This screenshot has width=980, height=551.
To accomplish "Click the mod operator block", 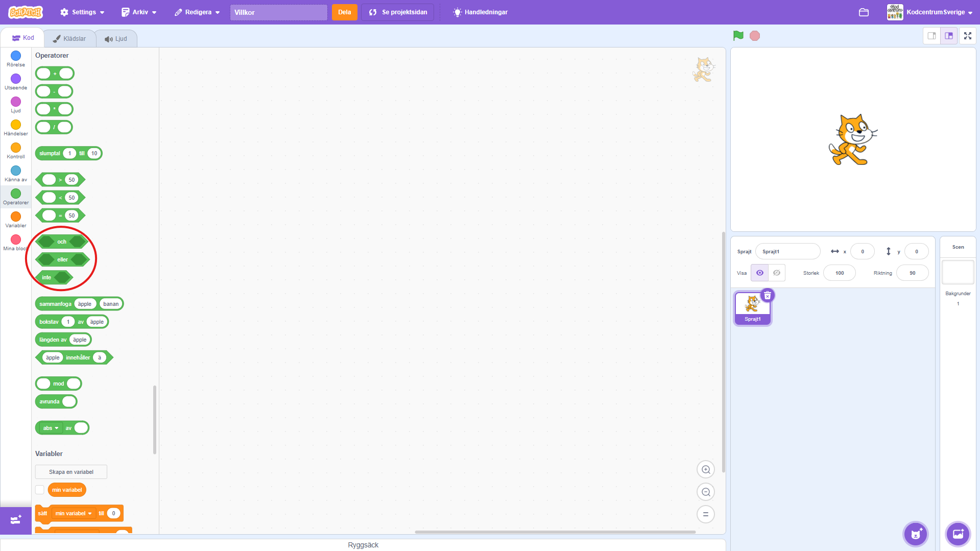I will click(59, 384).
